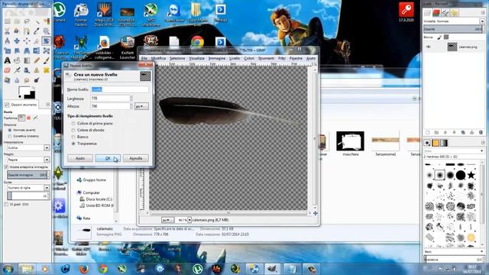Select the Measure compass tool
This screenshot has height=275, width=489.
(7, 40)
